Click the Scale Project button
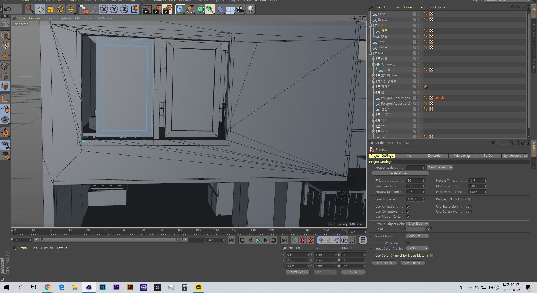537x293 pixels. pos(400,173)
